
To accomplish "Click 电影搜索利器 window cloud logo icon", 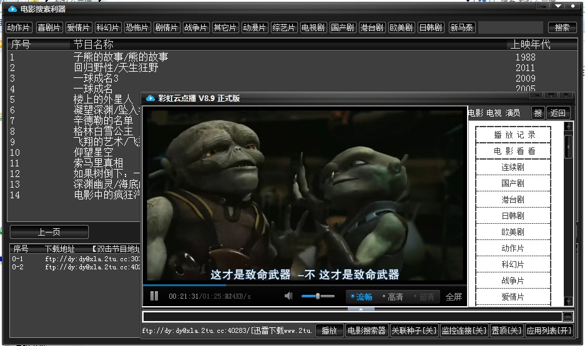I will click(x=12, y=9).
